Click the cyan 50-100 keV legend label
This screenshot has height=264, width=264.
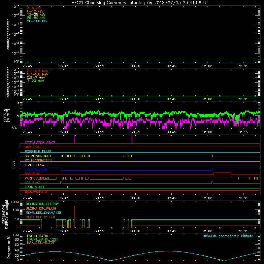37,21
